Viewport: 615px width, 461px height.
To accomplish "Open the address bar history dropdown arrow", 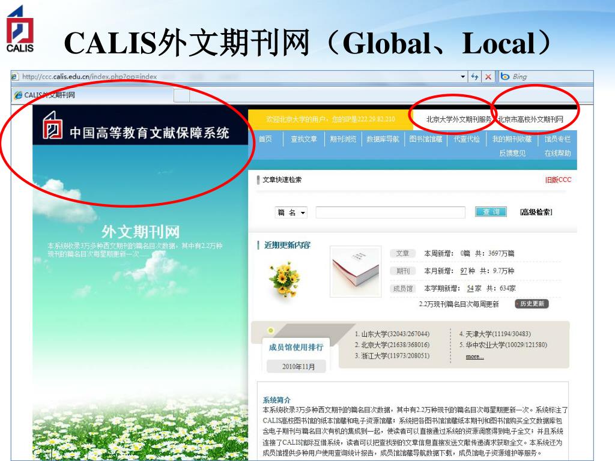I will click(x=463, y=77).
